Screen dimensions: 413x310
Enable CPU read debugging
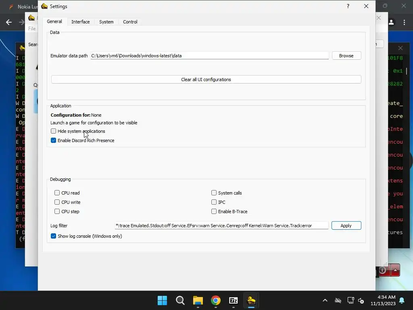point(57,193)
